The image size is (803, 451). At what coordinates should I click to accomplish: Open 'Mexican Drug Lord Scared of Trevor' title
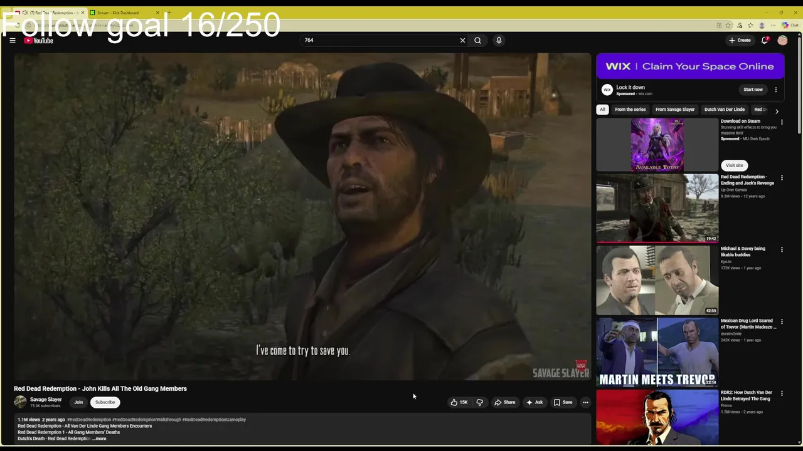pyautogui.click(x=748, y=324)
